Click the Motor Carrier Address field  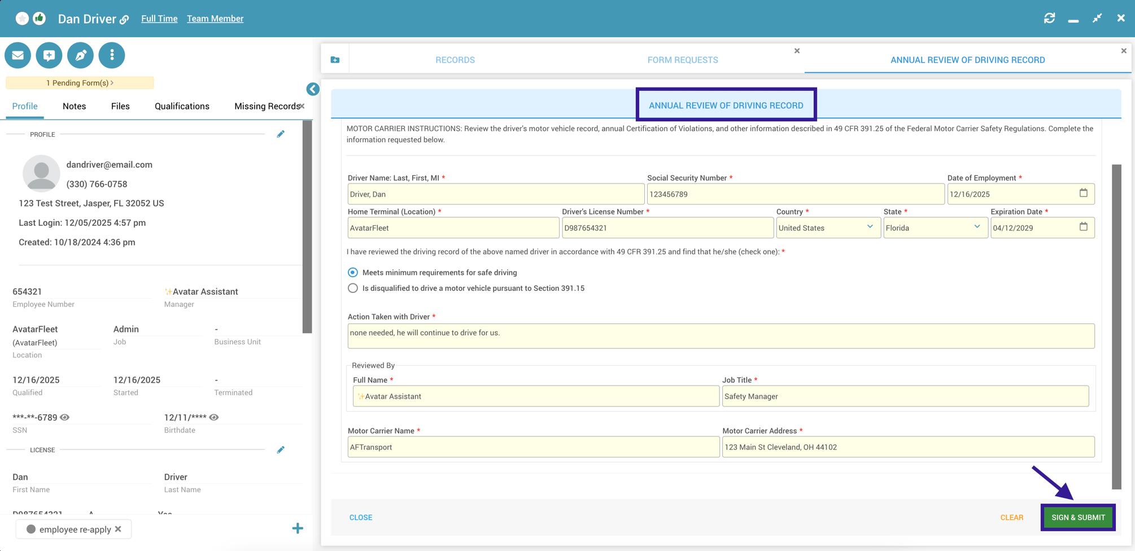(908, 447)
